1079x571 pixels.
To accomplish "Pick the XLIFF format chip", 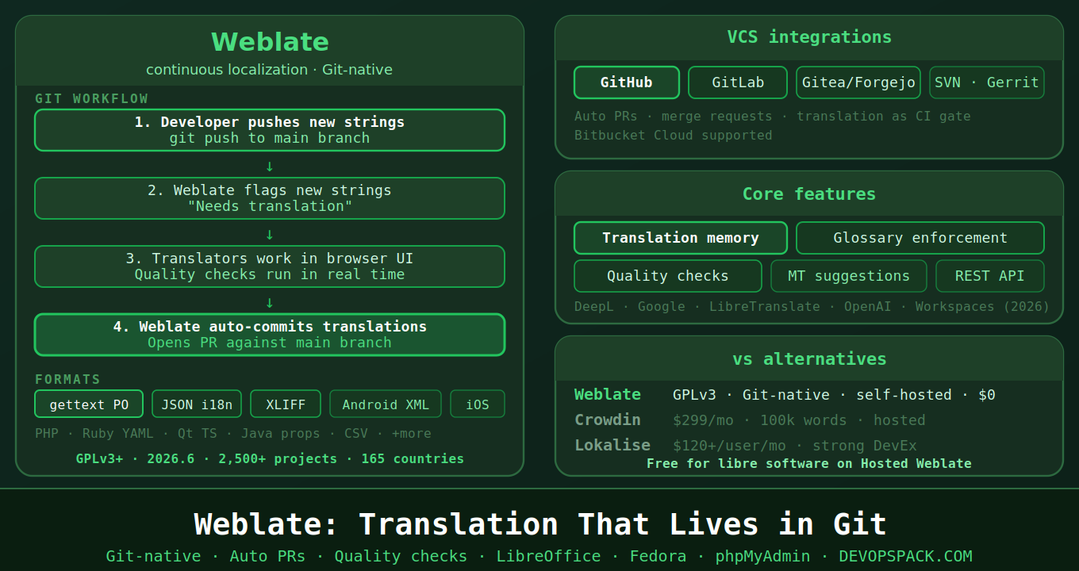I will 286,404.
